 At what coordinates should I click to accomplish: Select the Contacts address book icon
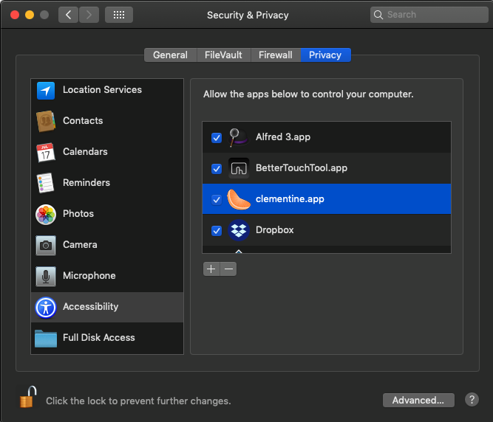[x=46, y=121]
